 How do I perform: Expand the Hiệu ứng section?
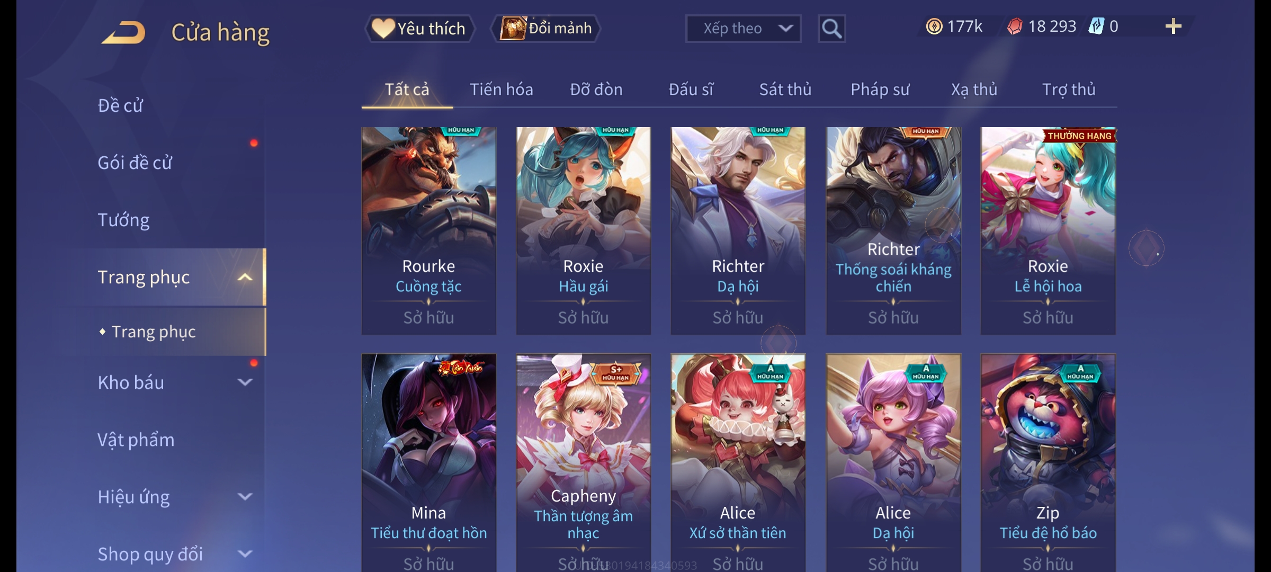tap(245, 496)
